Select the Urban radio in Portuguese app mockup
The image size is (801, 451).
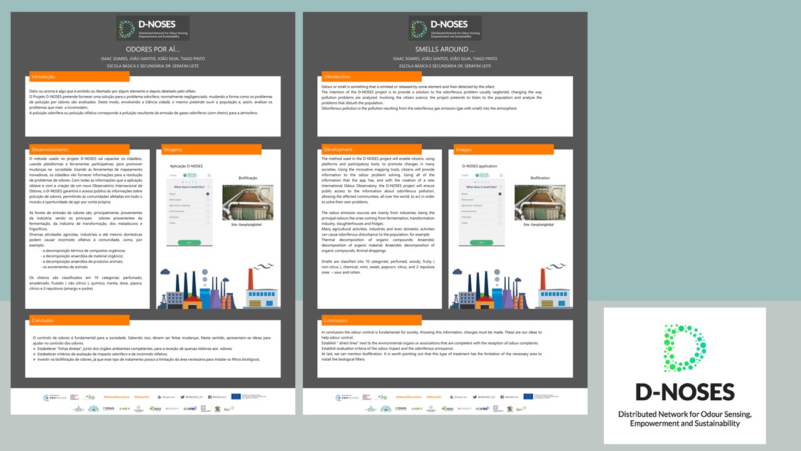[208, 222]
